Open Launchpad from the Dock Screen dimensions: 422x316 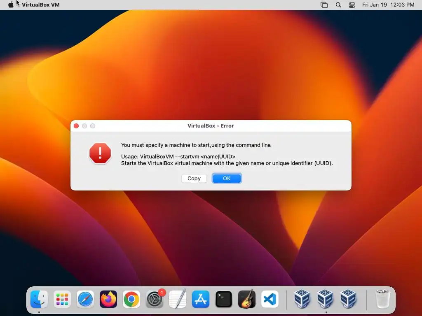click(62, 299)
